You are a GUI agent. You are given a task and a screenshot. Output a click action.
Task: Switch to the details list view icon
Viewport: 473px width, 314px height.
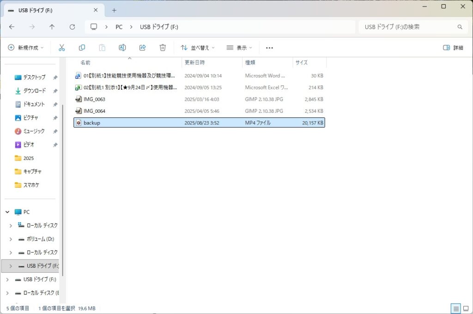pos(455,308)
